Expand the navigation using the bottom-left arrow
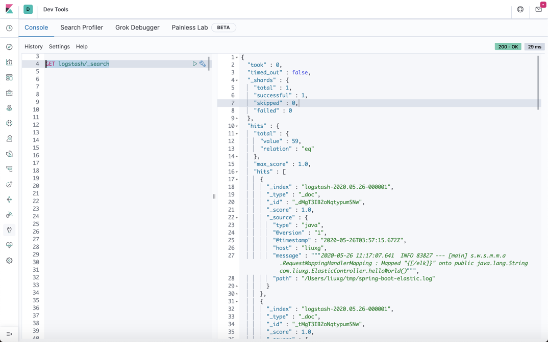The width and height of the screenshot is (548, 342). [x=9, y=333]
